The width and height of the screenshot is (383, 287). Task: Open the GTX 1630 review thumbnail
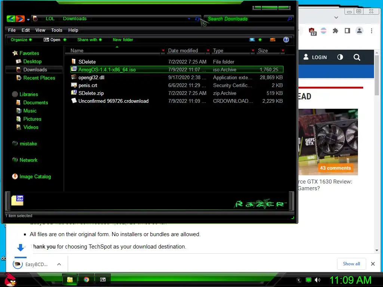coord(328,142)
